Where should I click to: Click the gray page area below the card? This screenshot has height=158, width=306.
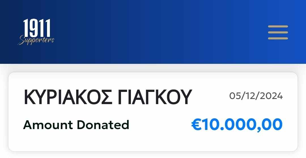153,155
